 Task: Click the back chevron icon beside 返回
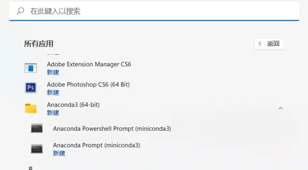tap(260, 43)
